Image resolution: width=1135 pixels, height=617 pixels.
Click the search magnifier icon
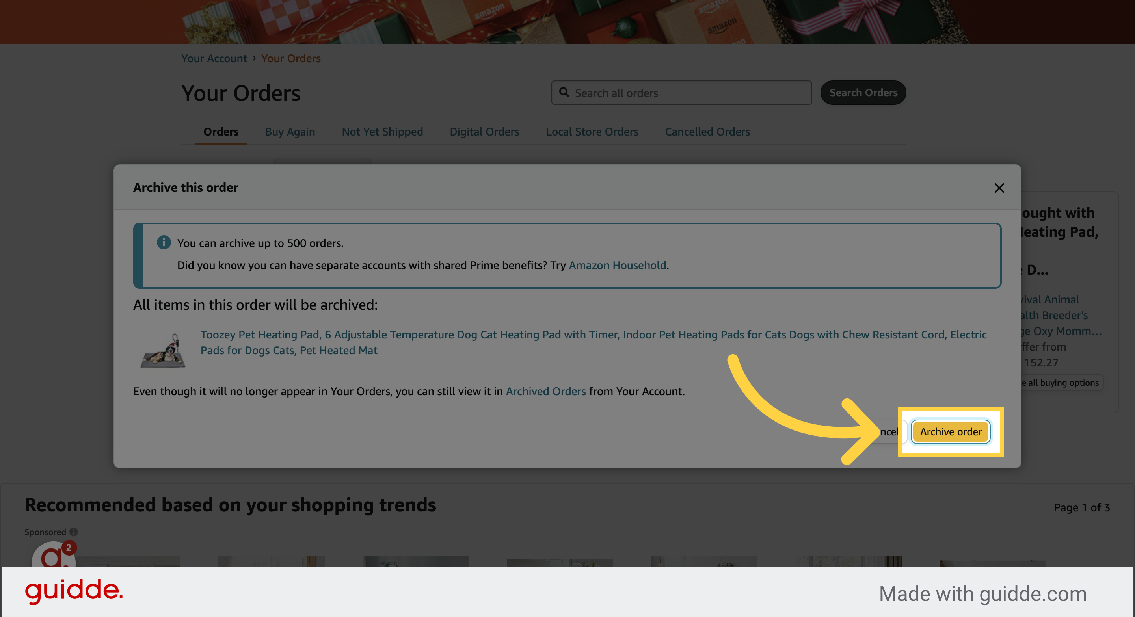tap(564, 93)
